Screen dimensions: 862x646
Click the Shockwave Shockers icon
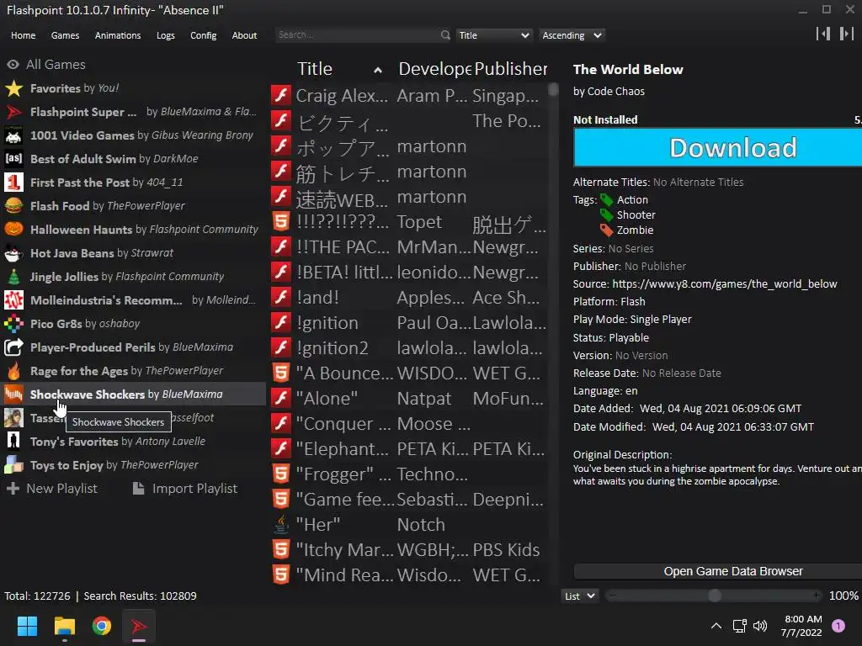13,394
